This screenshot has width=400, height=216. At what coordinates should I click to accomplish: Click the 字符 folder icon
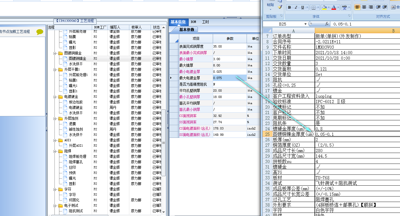61,189
